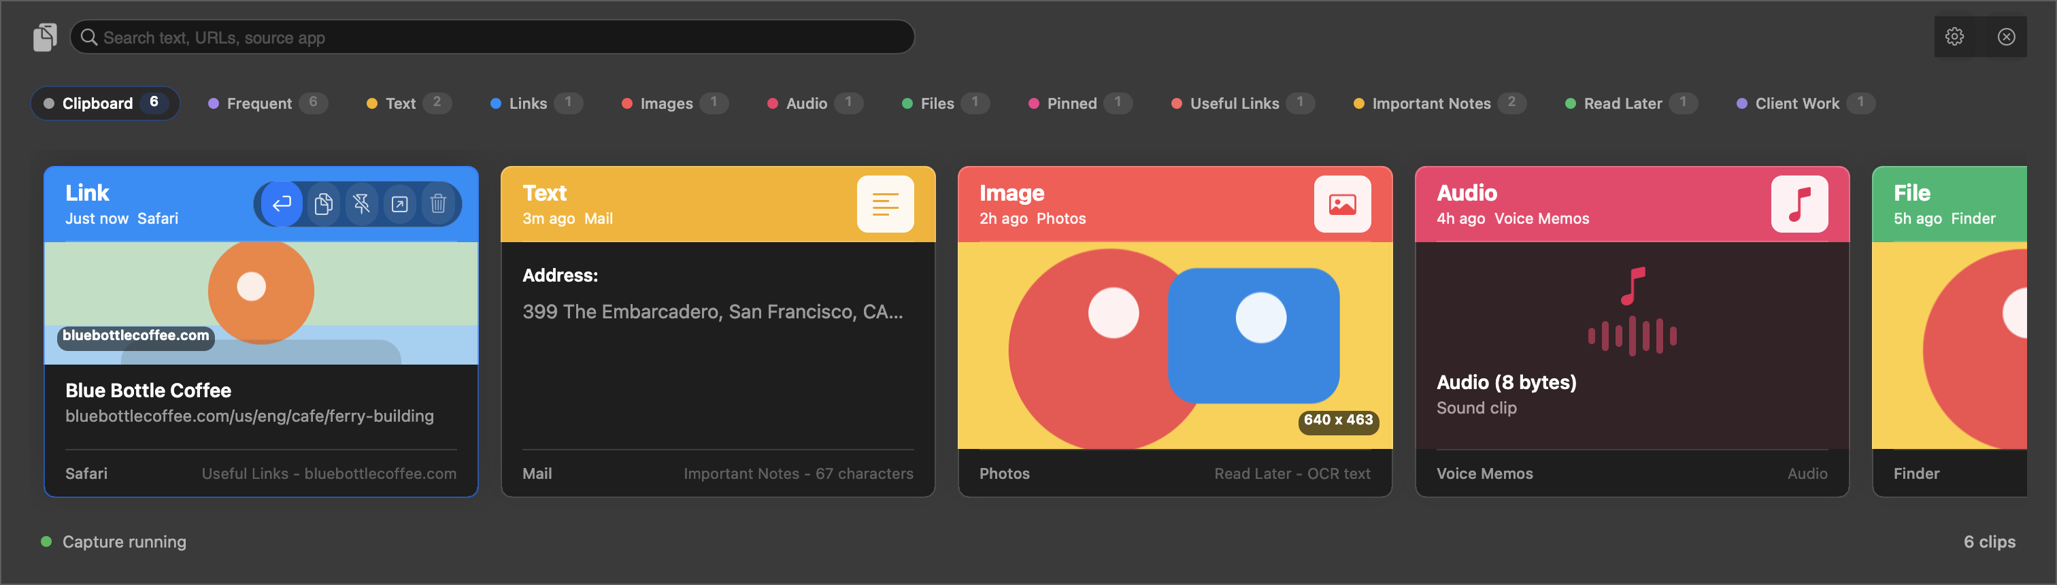Switch to the Read Later tab
The image size is (2057, 585).
click(1630, 103)
